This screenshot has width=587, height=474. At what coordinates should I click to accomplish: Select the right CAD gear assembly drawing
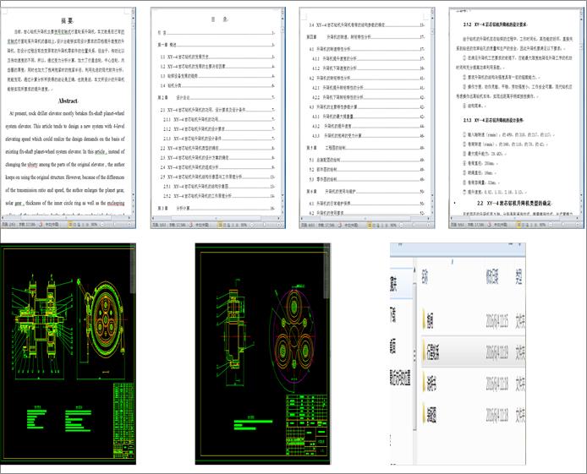(x=264, y=353)
